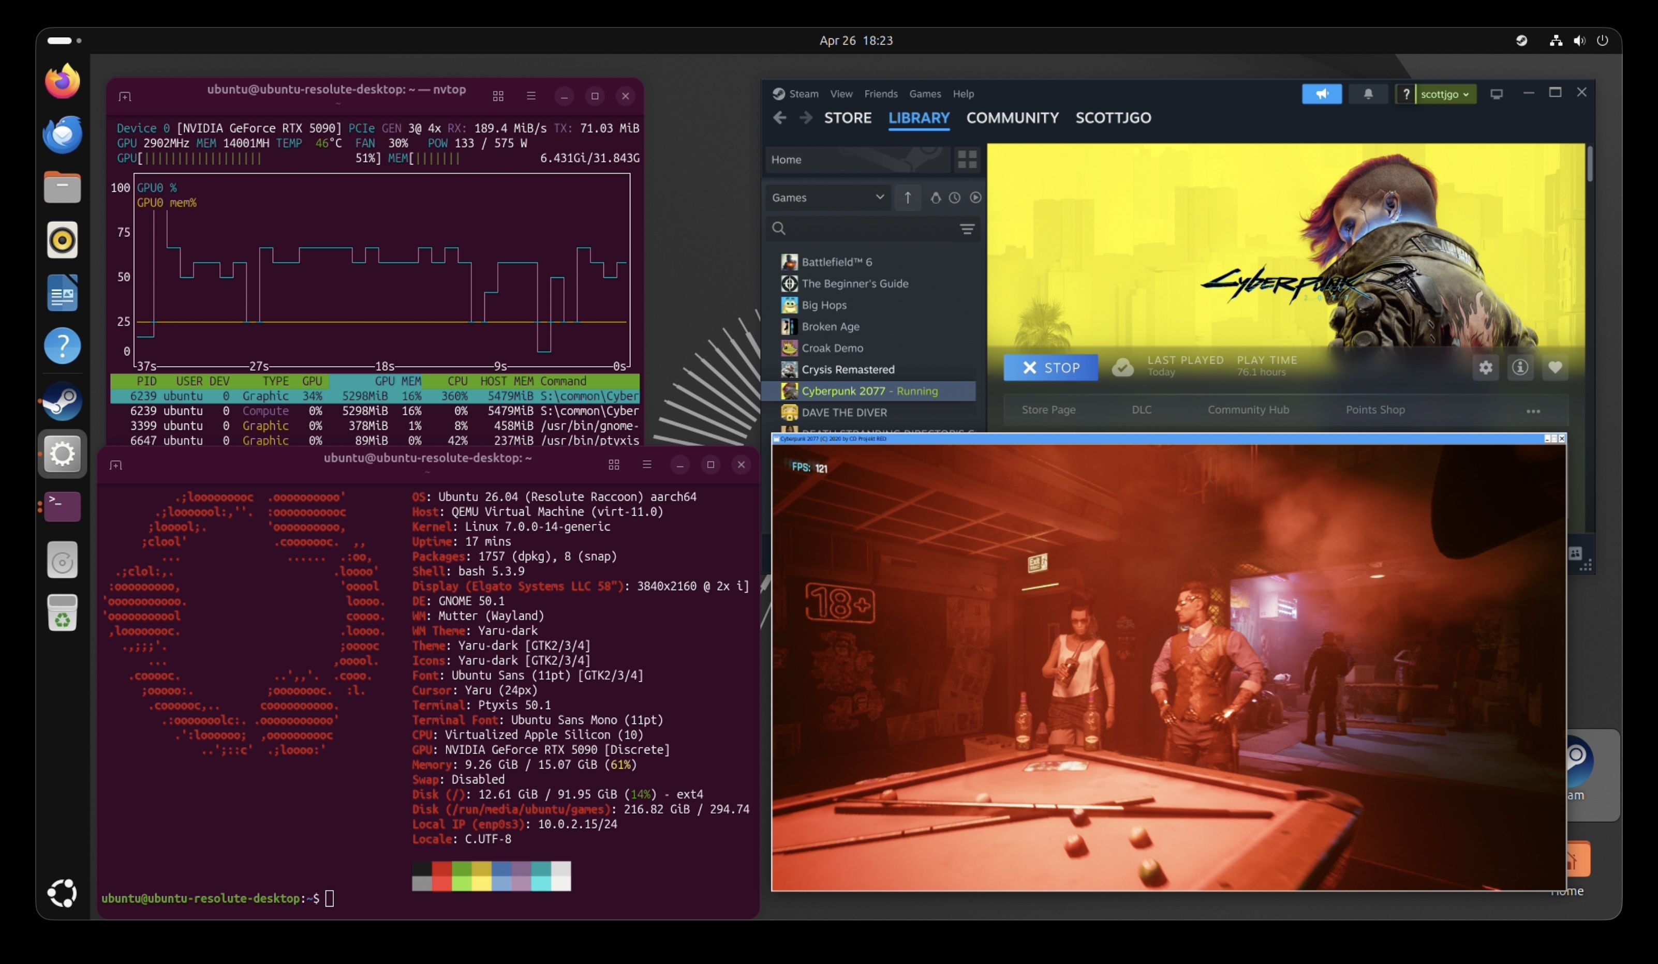The image size is (1658, 964).
Task: Select Cyberpunk 2077 Running entry
Action: tap(868, 390)
